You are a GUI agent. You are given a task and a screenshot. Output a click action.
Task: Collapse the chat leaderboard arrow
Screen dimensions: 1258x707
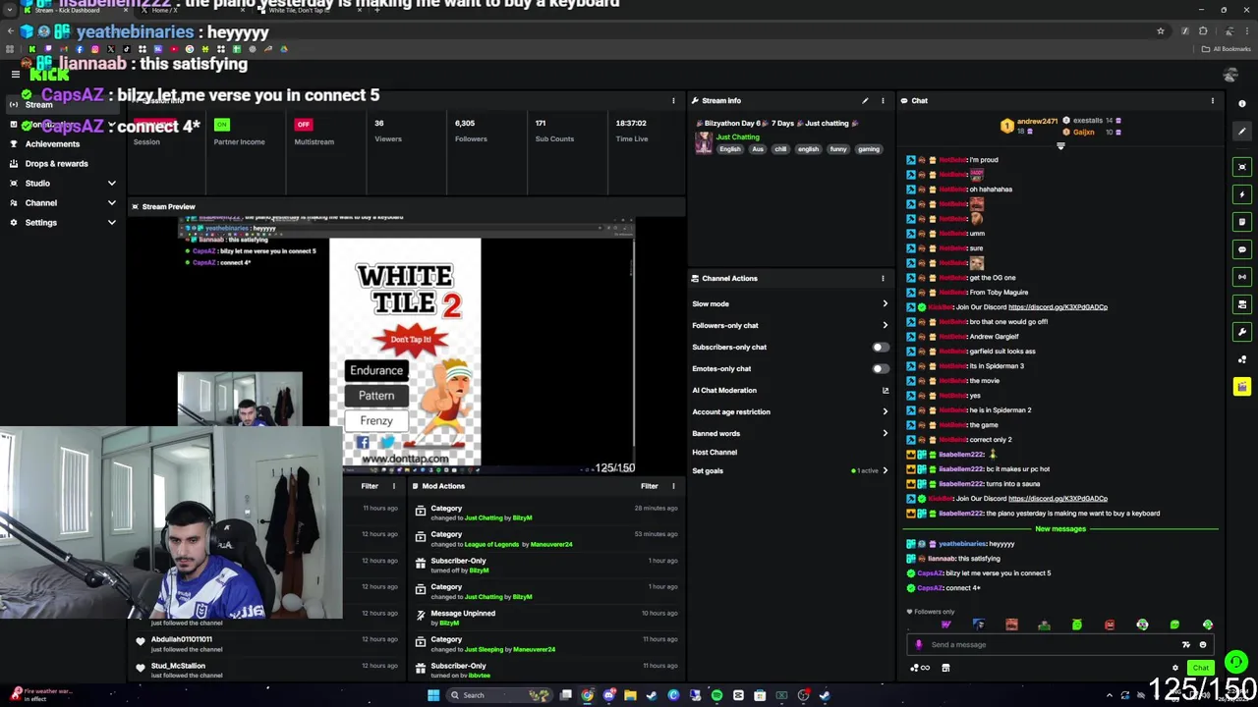tap(1060, 146)
